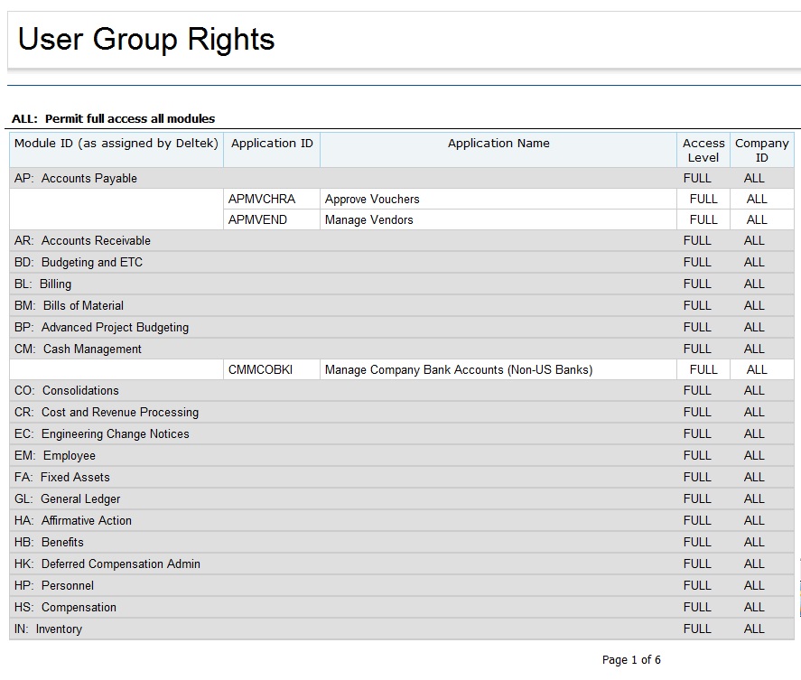Click the CMMCOBKI application ID cell
This screenshot has width=801, height=680.
click(x=260, y=370)
